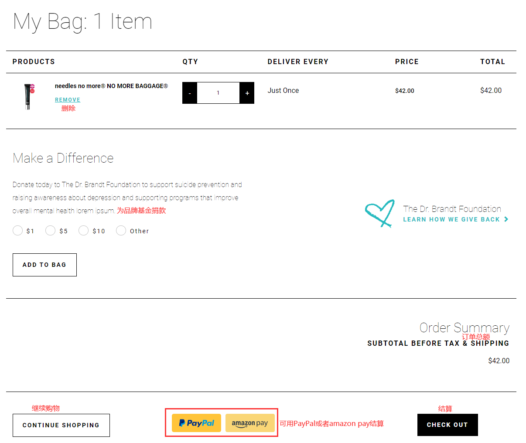526x443 pixels.
Task: Remove the needles no more item
Action: click(x=68, y=100)
